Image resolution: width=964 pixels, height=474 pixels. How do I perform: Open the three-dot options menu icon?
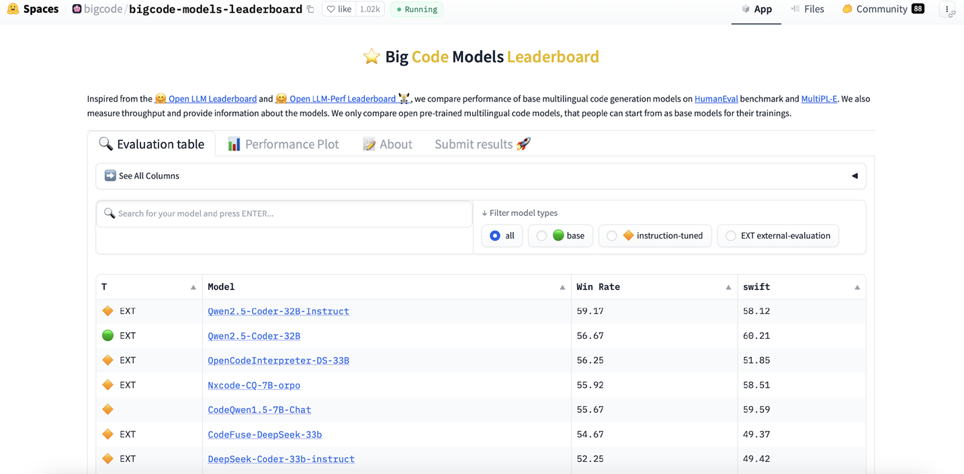947,9
